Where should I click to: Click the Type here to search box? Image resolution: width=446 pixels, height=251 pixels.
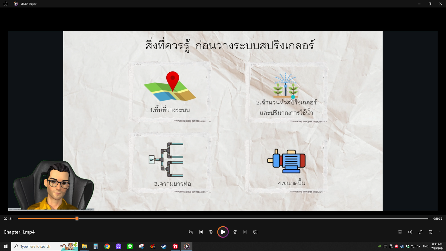point(38,246)
